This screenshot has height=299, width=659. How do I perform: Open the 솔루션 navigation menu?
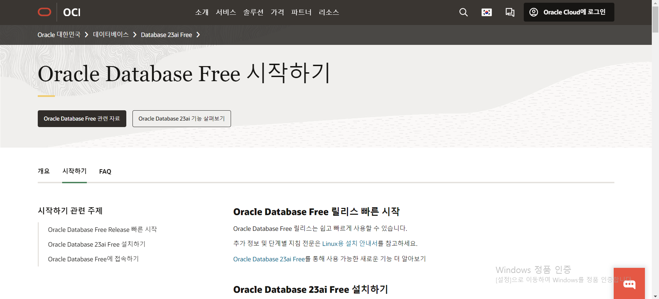point(253,12)
